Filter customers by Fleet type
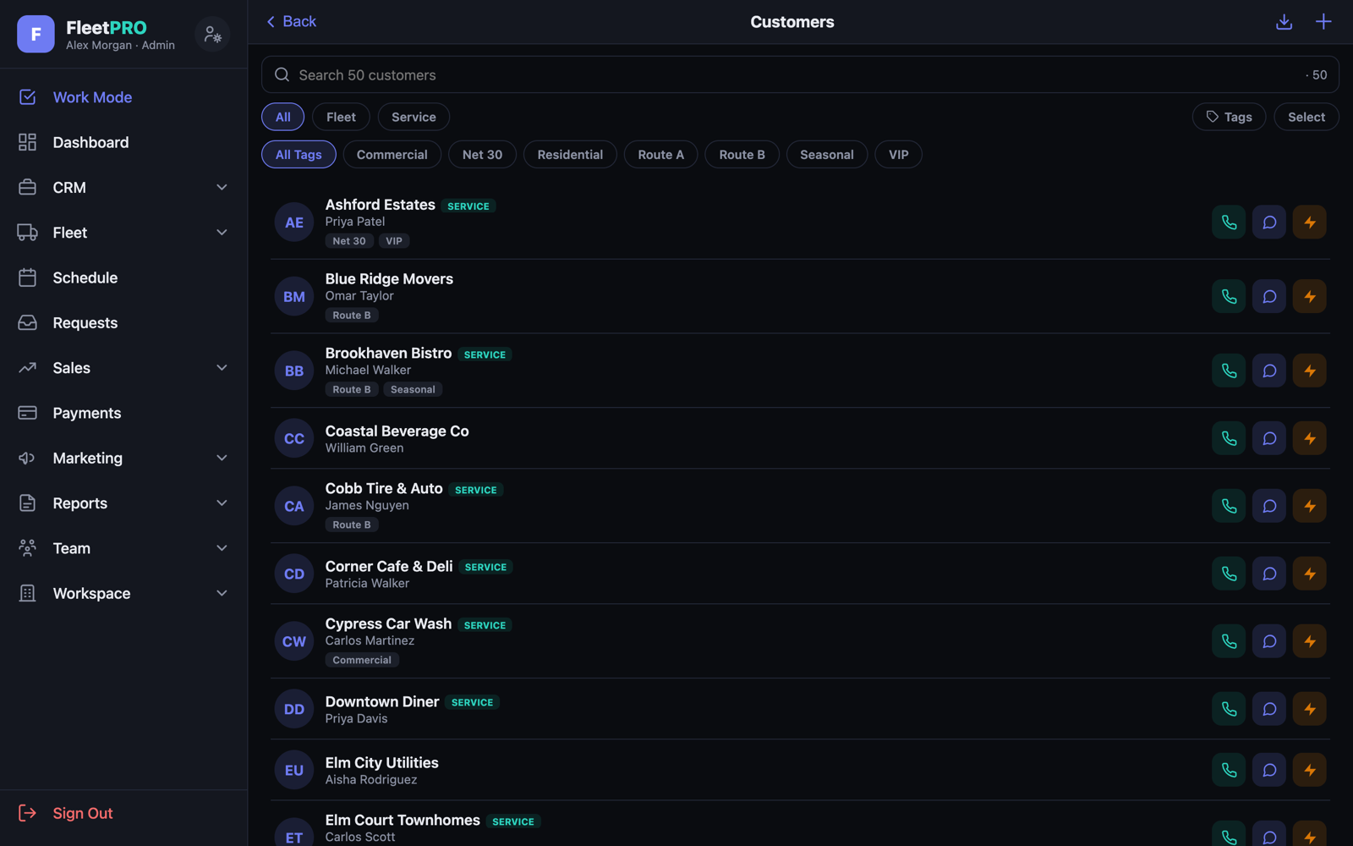 pyautogui.click(x=341, y=117)
